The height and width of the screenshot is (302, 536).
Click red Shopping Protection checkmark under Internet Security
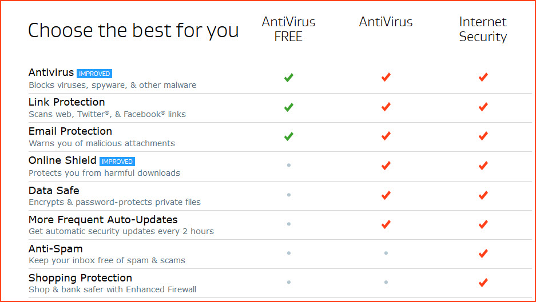(x=483, y=283)
